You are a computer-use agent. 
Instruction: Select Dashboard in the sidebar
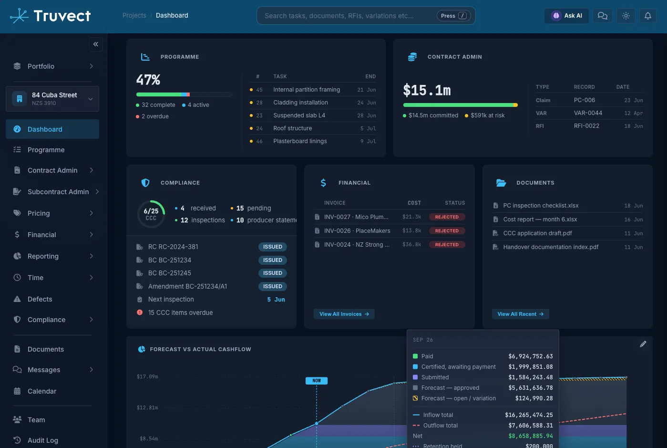coord(52,129)
